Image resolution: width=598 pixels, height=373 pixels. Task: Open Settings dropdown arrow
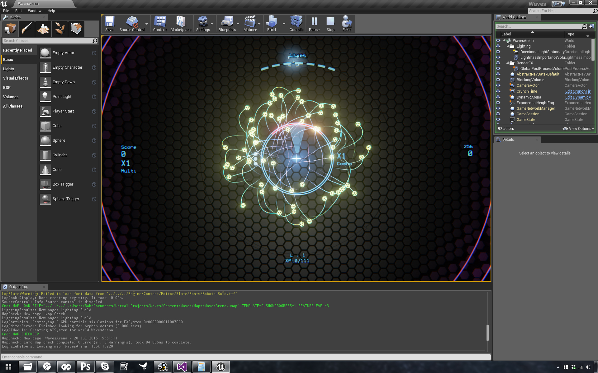pos(212,24)
